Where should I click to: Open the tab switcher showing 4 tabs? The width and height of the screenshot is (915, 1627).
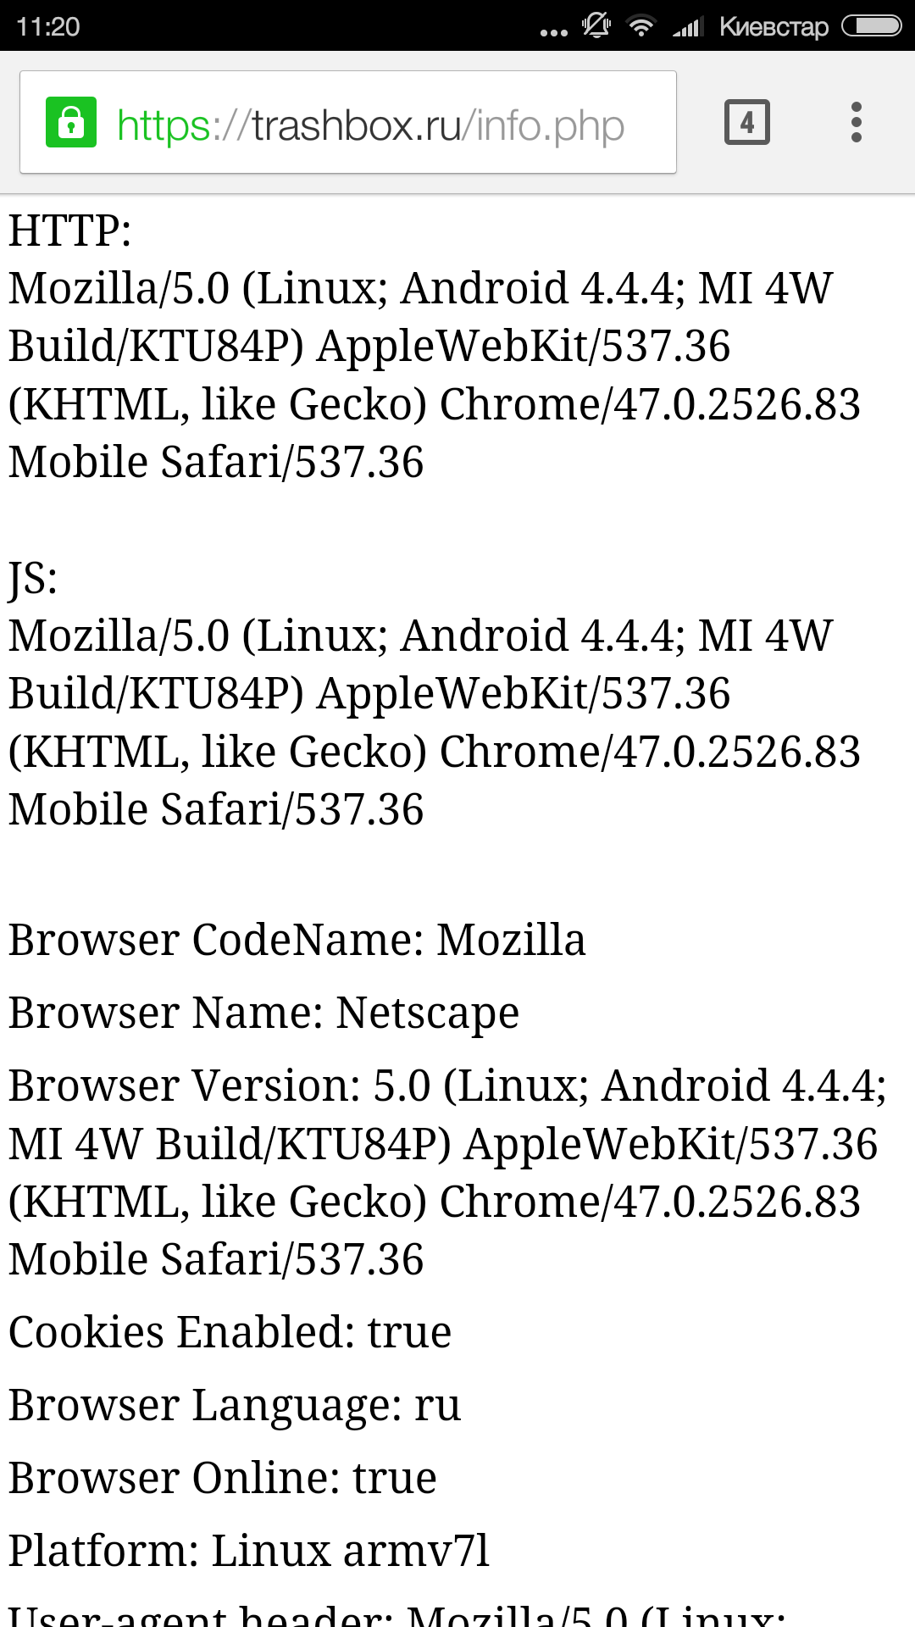coord(747,122)
